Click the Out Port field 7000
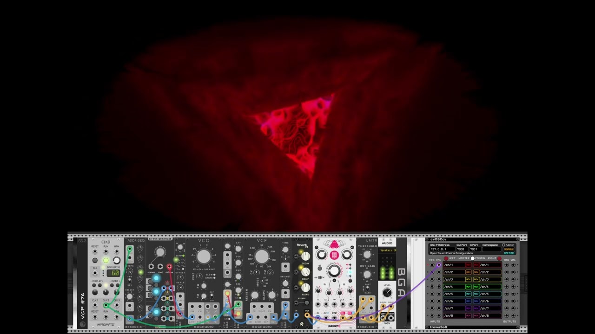Viewport: 595px width, 334px height. 462,249
